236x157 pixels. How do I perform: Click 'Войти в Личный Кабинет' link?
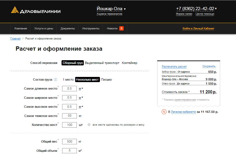pos(198,29)
